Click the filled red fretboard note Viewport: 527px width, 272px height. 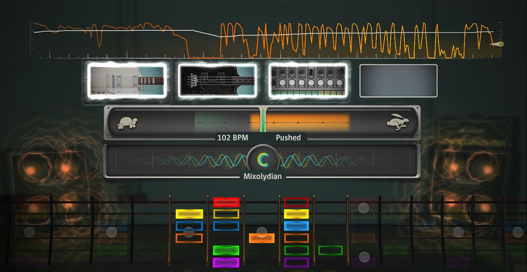pyautogui.click(x=226, y=202)
